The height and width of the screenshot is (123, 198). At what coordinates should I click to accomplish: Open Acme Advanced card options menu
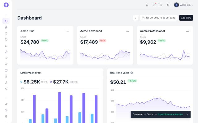(127, 31)
